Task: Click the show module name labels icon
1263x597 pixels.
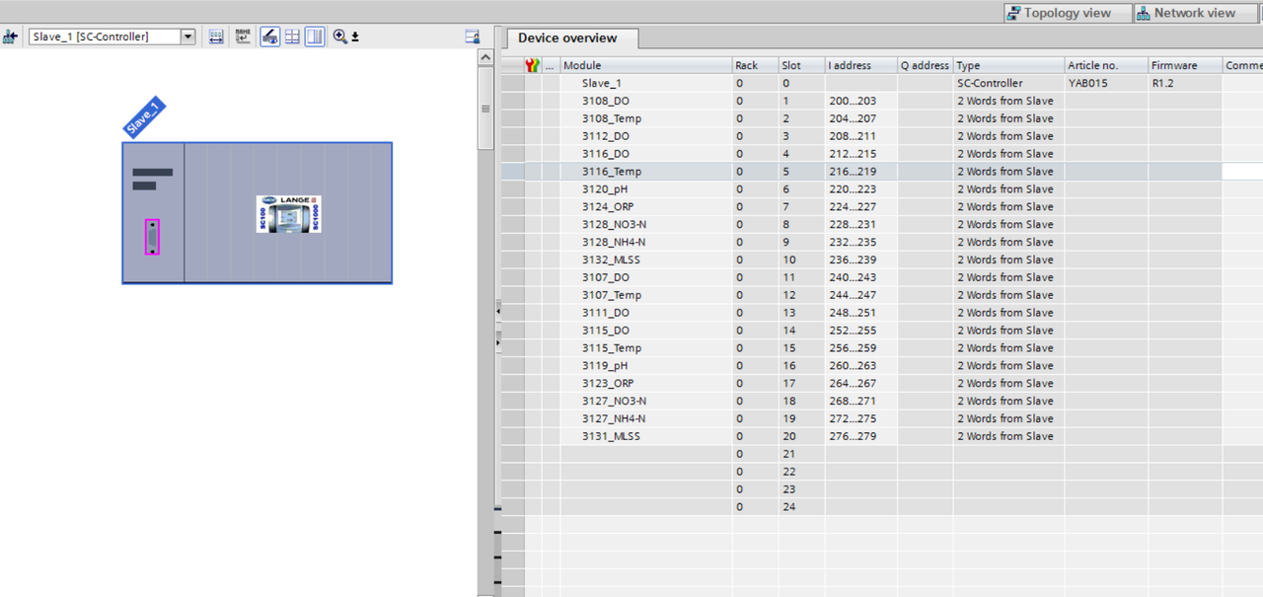Action: click(x=242, y=37)
